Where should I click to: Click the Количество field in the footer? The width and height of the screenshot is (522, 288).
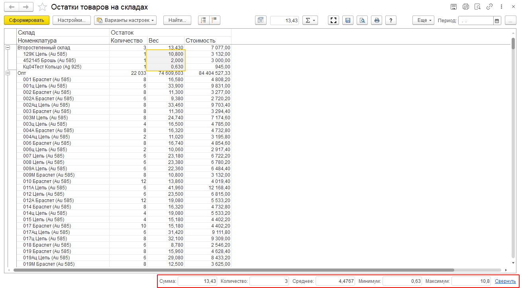pos(269,281)
